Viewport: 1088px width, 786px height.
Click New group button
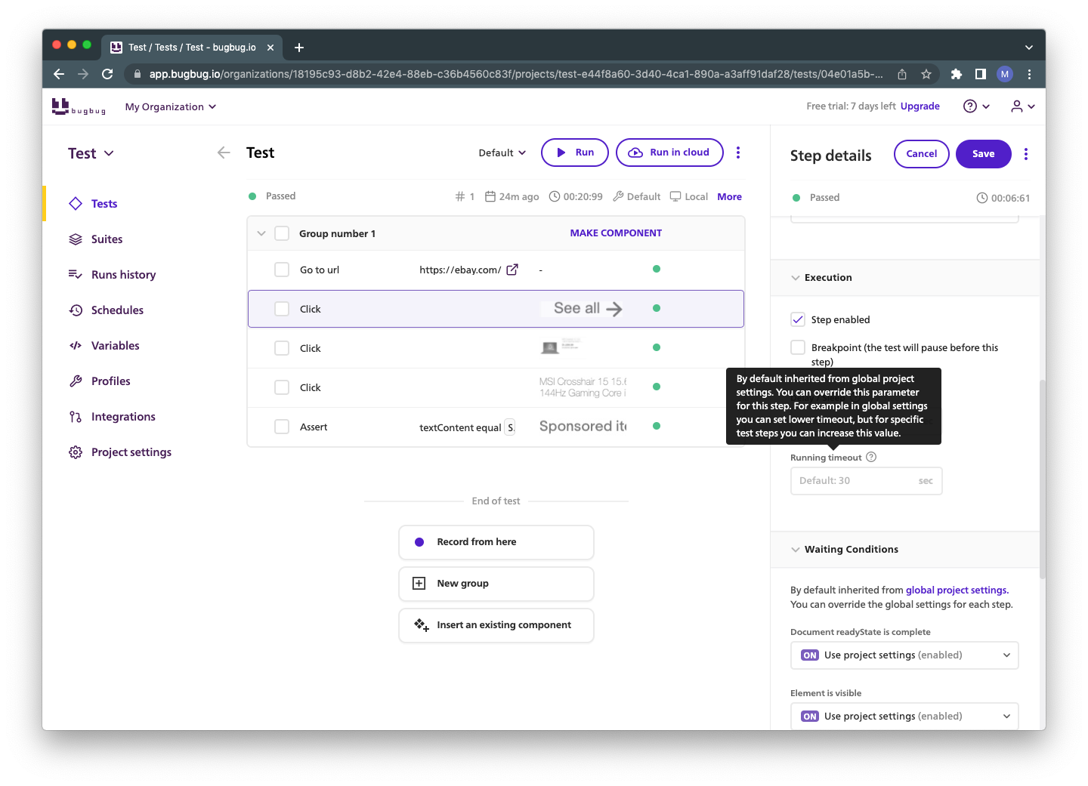pyautogui.click(x=496, y=584)
